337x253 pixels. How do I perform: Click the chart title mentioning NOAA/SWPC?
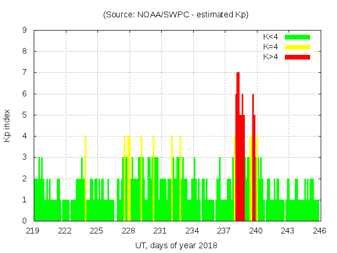176,15
